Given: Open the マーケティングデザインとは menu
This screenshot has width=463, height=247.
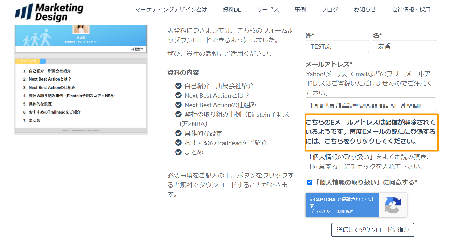Looking at the screenshot, I should [x=171, y=10].
